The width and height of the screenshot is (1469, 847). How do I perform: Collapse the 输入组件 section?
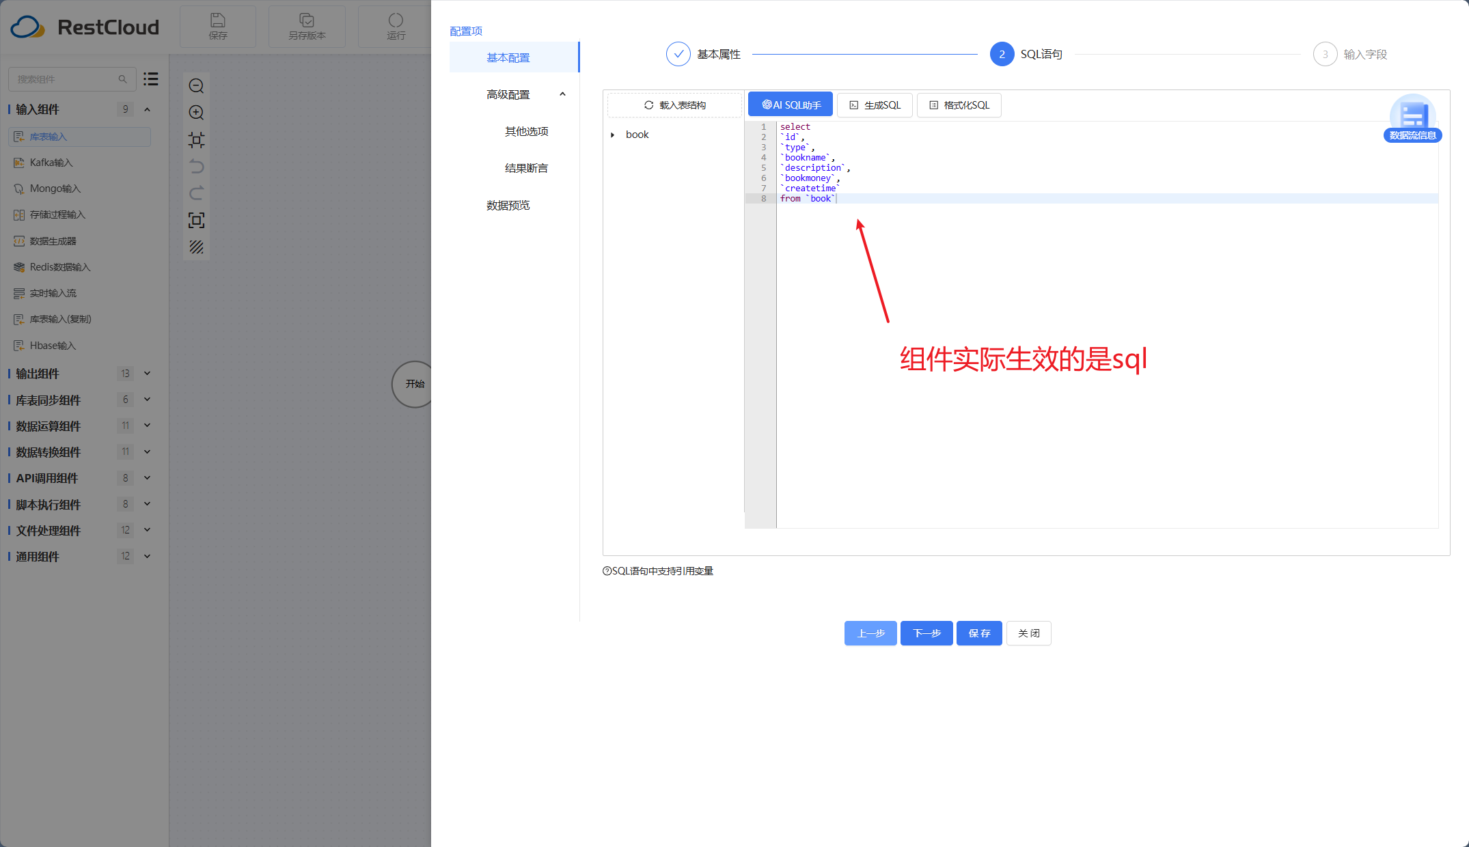(147, 109)
